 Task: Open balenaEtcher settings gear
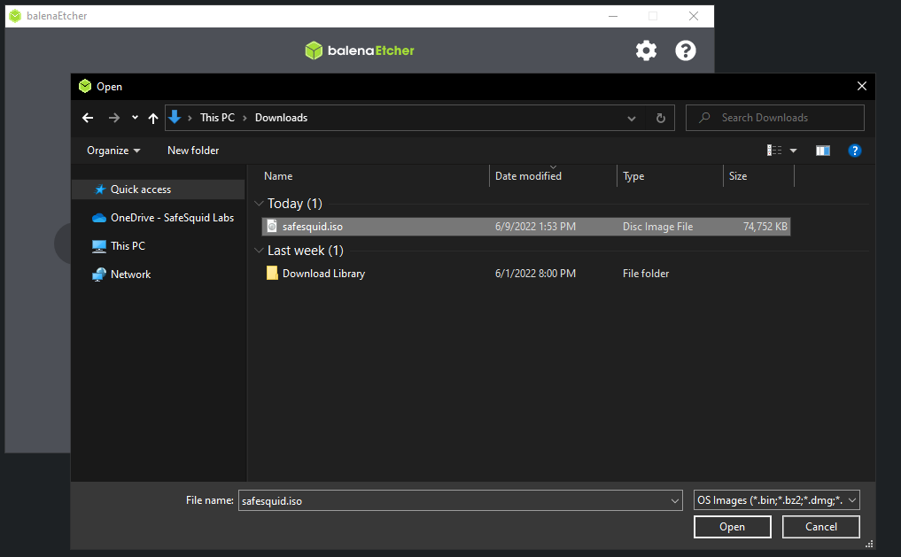[x=646, y=50]
